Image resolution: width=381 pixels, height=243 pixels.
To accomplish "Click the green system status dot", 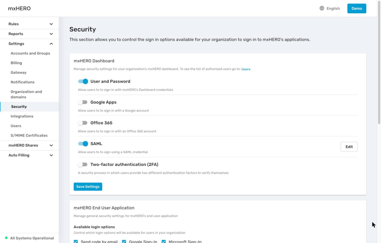I will 6,238.
